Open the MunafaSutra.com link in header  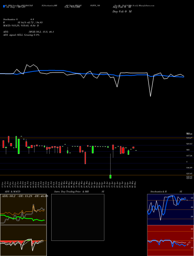147,5
